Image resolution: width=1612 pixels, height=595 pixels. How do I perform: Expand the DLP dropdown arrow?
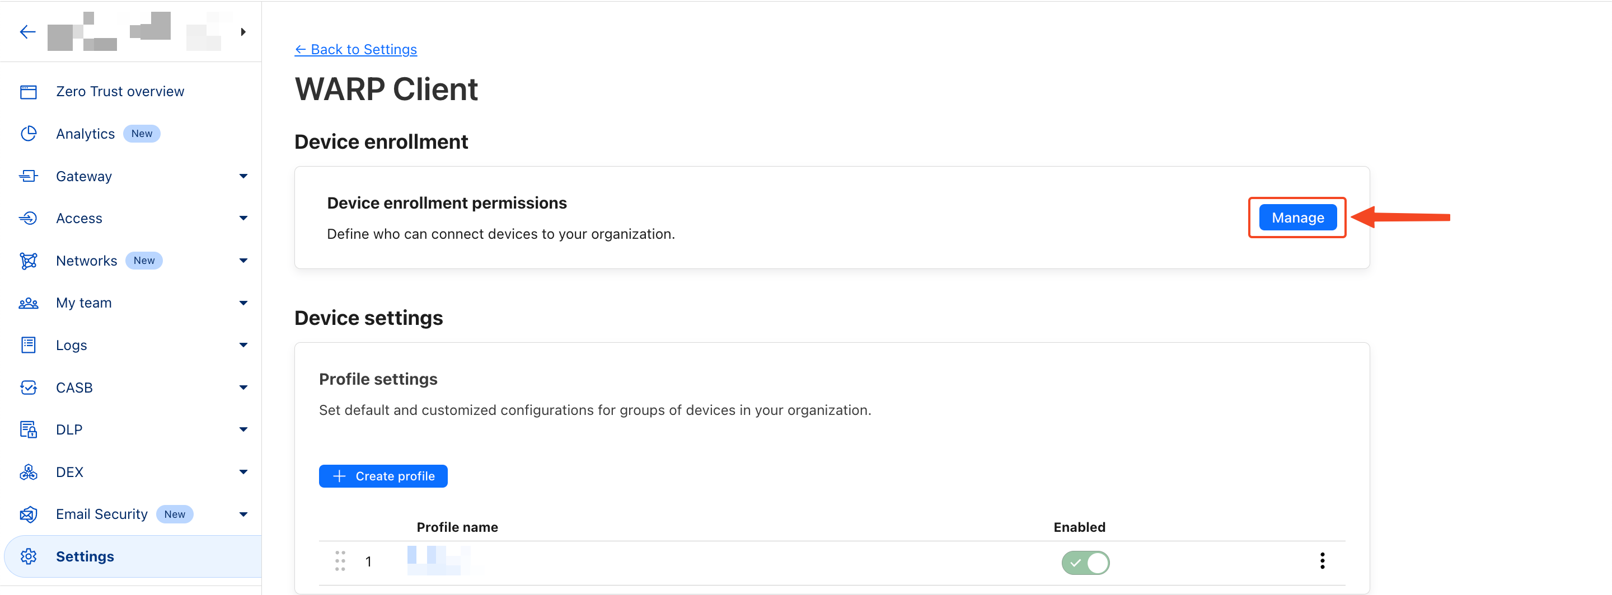pyautogui.click(x=243, y=429)
